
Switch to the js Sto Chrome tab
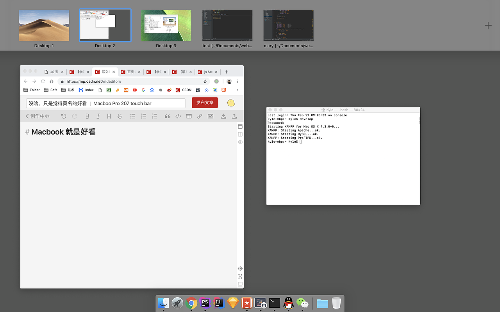[207, 72]
